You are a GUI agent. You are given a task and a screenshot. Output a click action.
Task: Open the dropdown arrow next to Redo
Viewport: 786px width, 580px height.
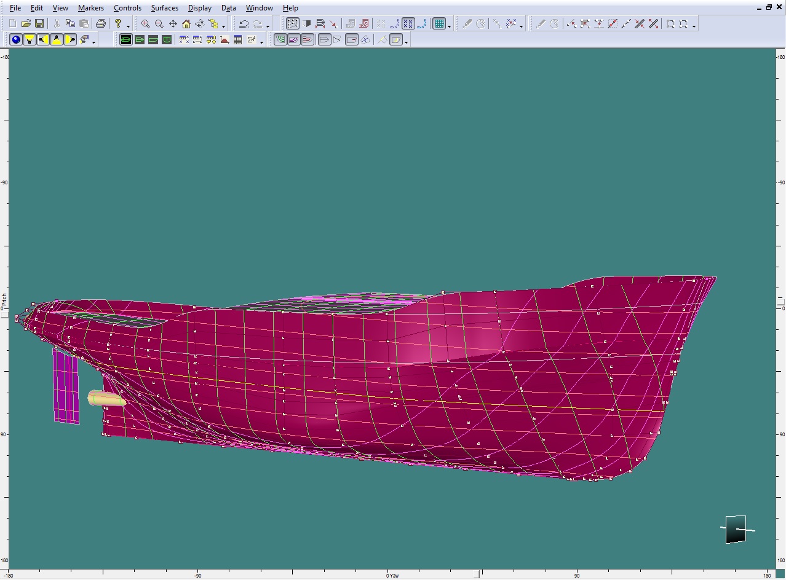(268, 25)
